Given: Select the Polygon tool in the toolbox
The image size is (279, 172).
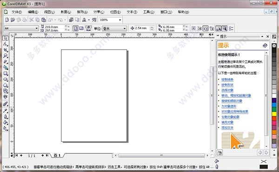Looking at the screenshot, I should [x=5, y=85].
